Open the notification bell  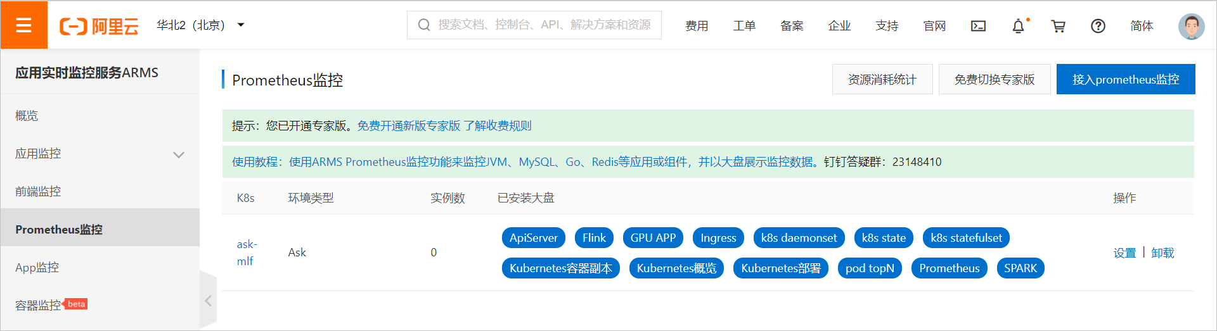pos(1018,26)
